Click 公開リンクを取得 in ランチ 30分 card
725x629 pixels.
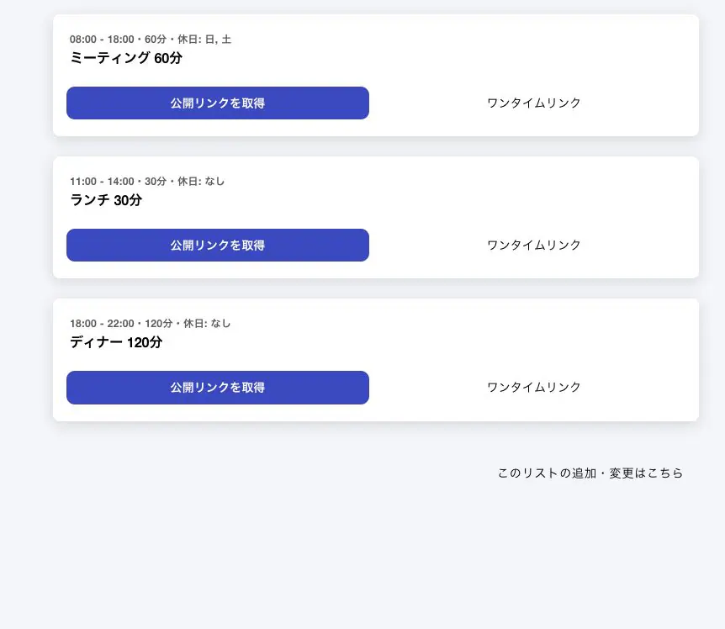coord(217,245)
